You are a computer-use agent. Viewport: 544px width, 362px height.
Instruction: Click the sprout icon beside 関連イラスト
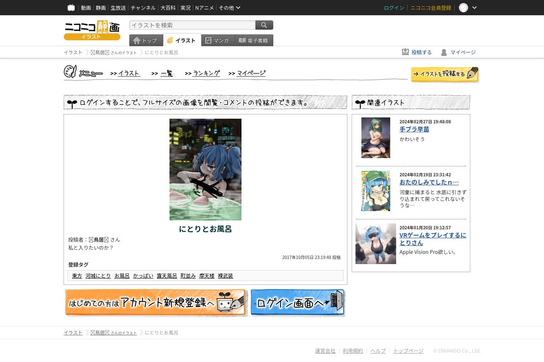(x=360, y=103)
